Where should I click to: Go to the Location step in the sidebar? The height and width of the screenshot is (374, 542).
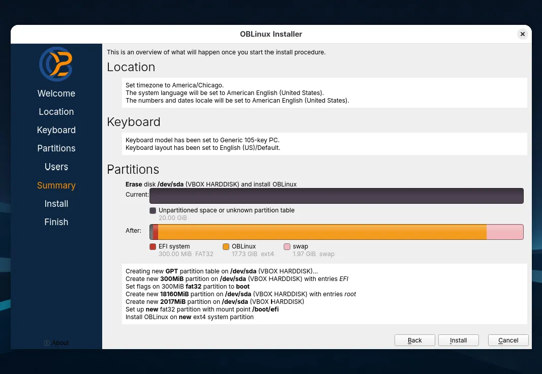pos(56,112)
